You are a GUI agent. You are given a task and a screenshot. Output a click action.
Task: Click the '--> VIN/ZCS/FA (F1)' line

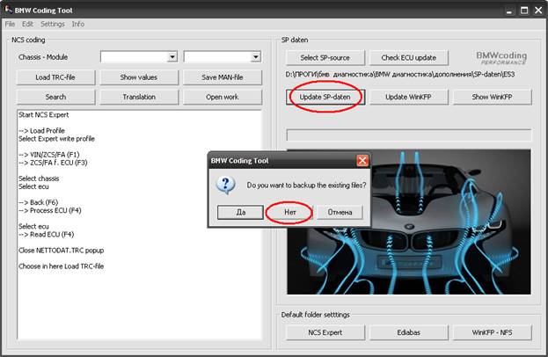pos(49,155)
